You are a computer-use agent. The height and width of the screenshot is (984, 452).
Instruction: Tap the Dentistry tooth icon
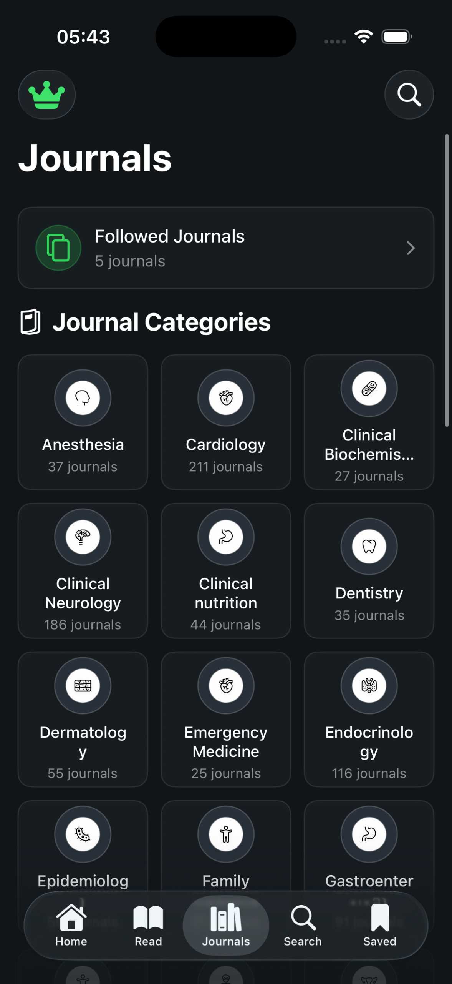369,546
